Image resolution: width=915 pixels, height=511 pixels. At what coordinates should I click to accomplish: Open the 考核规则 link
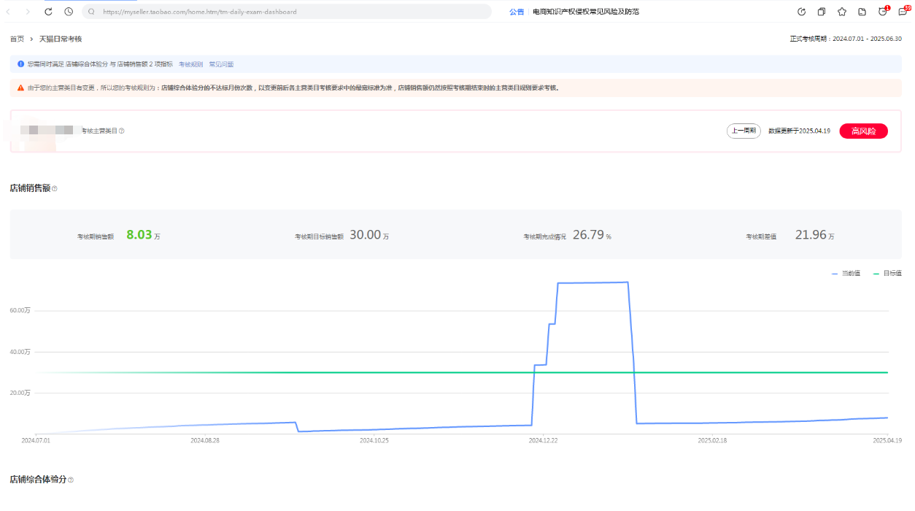tap(190, 64)
